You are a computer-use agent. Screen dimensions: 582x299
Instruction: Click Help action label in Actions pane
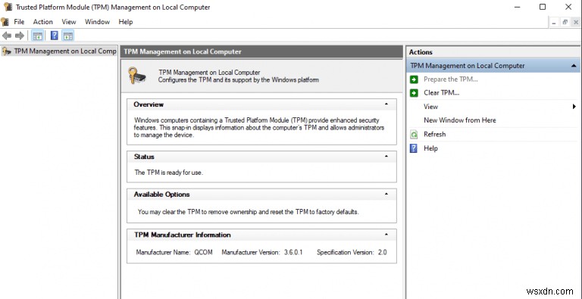point(430,148)
